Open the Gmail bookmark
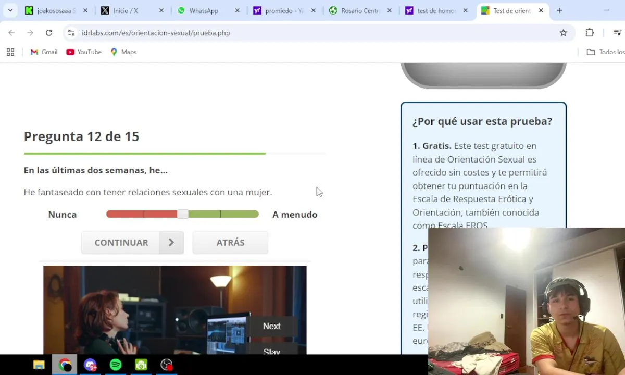The image size is (625, 375). [x=44, y=52]
